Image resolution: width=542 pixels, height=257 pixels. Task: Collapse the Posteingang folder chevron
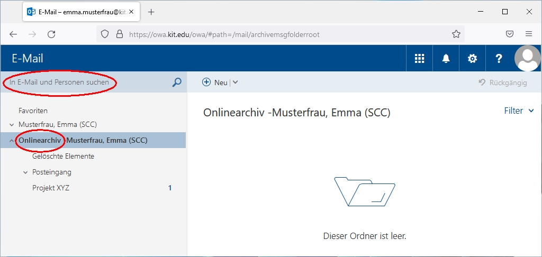click(25, 172)
